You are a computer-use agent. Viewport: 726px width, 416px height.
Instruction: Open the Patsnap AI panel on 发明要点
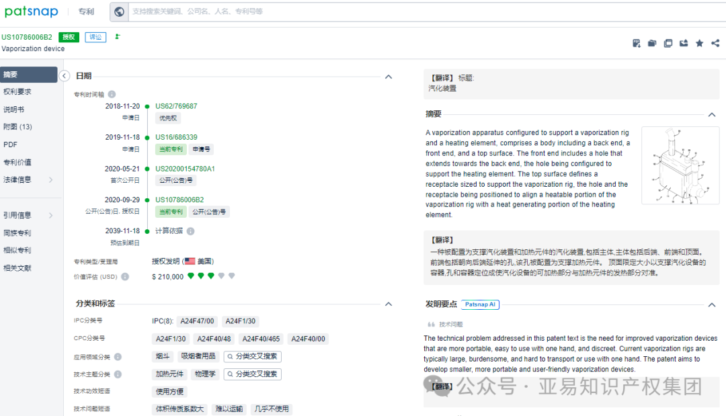pyautogui.click(x=480, y=305)
